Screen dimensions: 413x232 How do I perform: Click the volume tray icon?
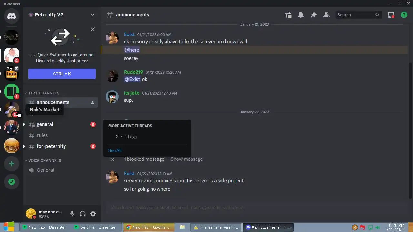click(x=378, y=227)
